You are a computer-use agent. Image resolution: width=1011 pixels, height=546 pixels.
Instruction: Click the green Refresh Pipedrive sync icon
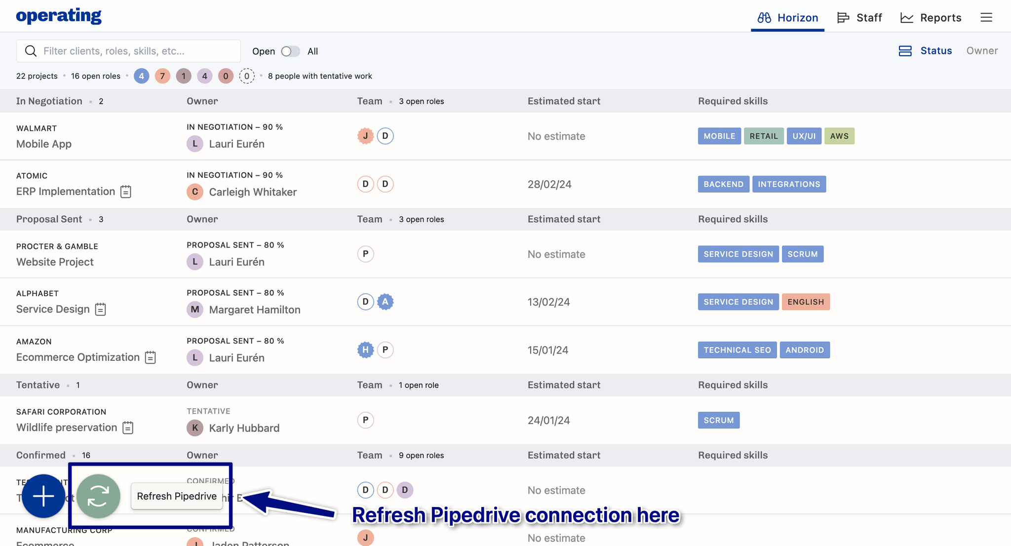pos(98,496)
